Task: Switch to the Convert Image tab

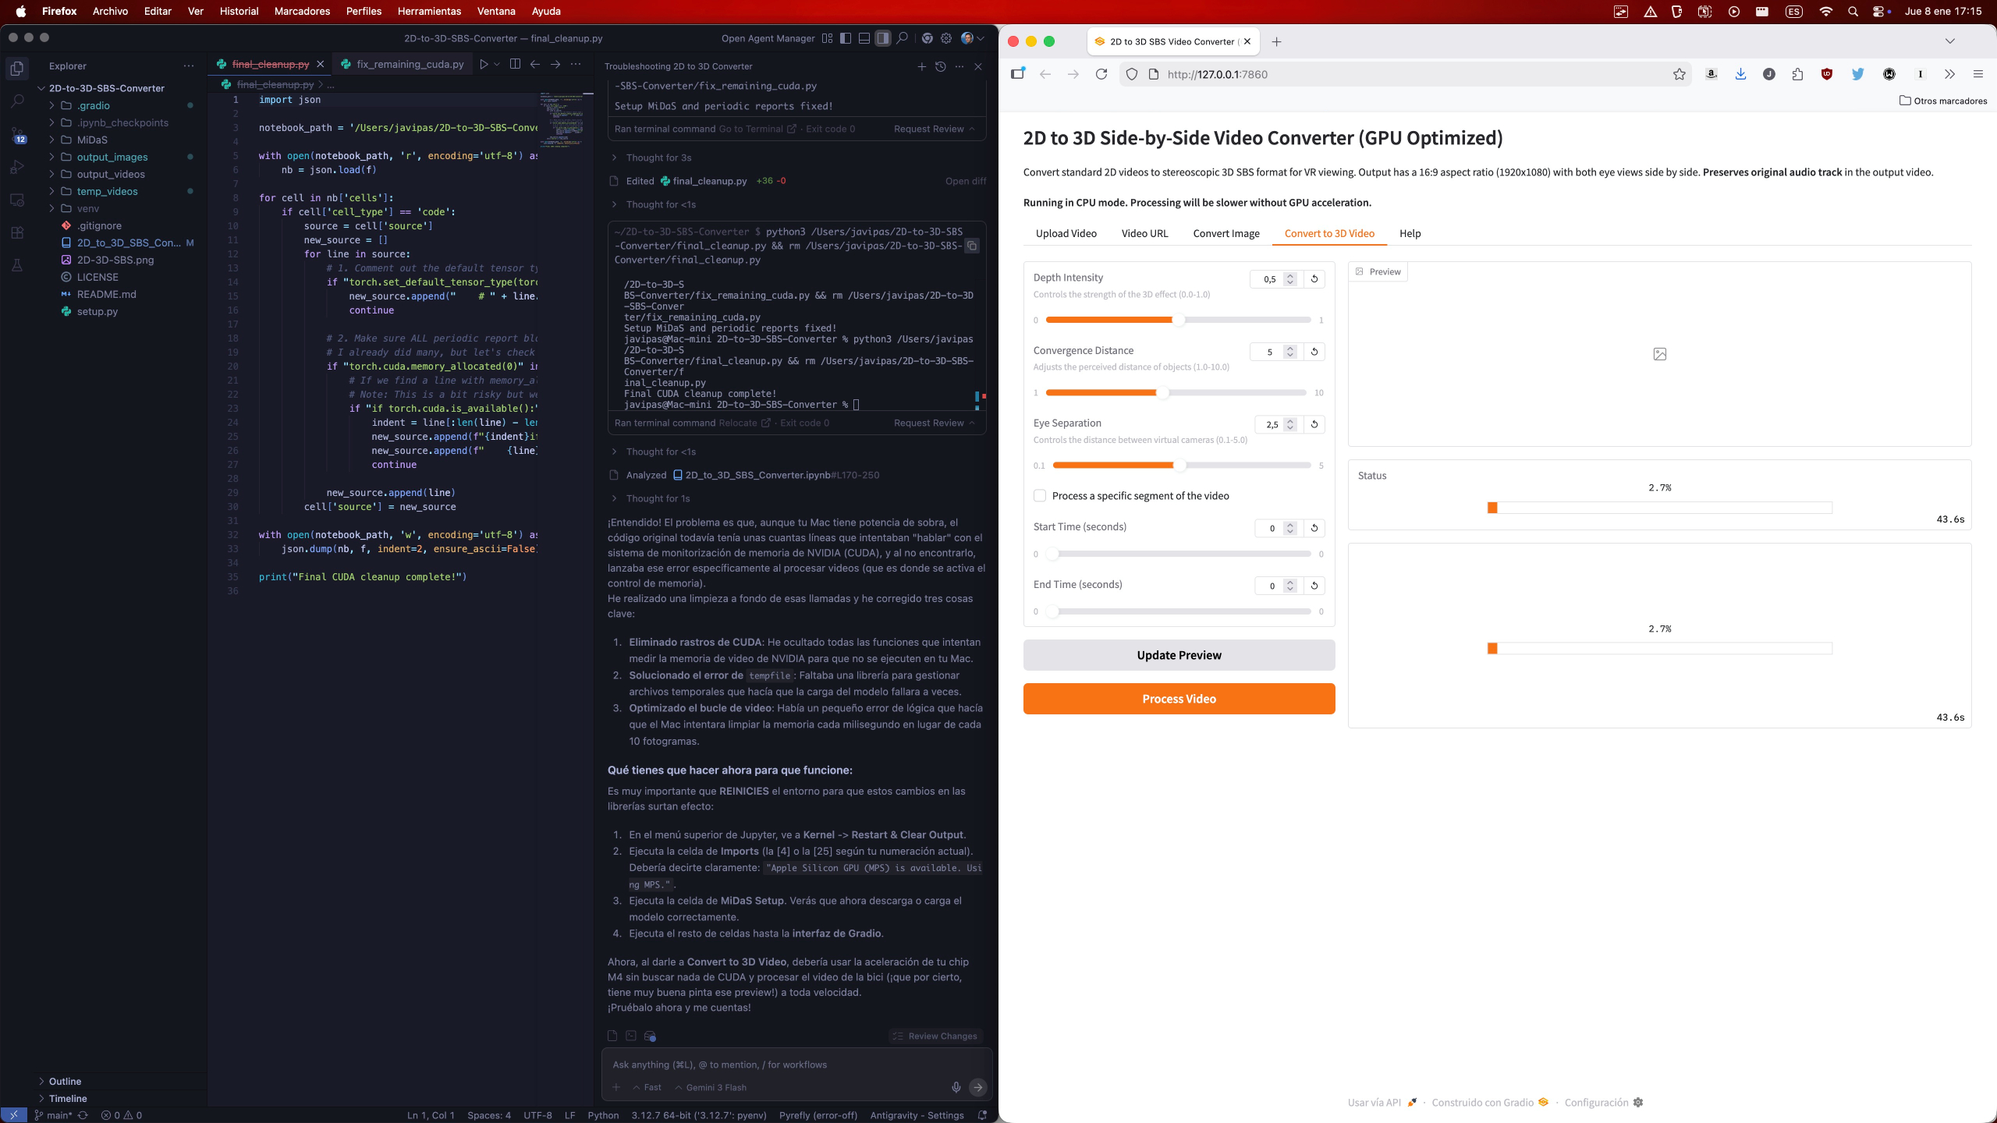Action: (x=1226, y=233)
